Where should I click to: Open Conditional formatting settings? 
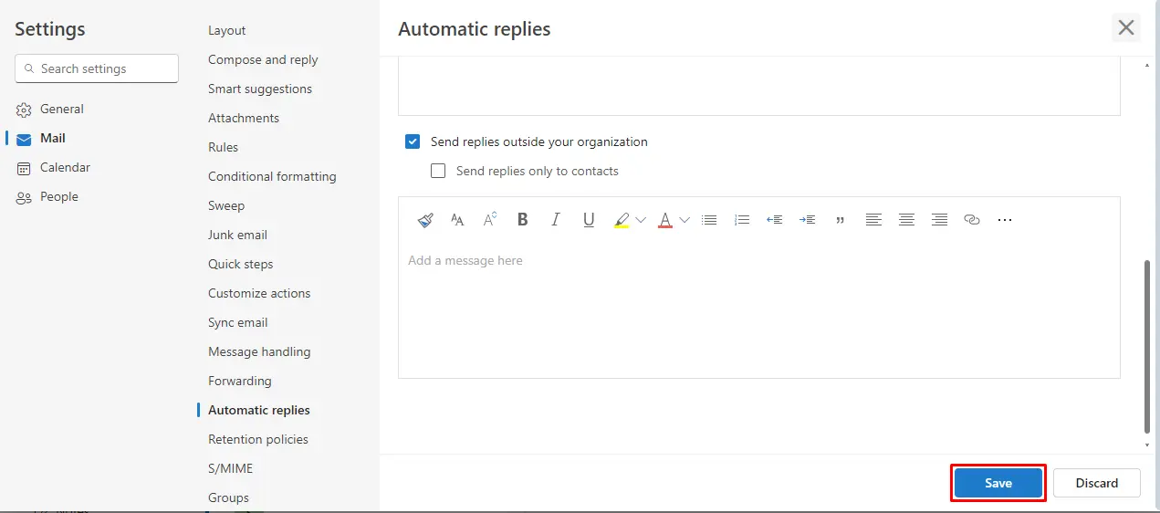coord(272,176)
